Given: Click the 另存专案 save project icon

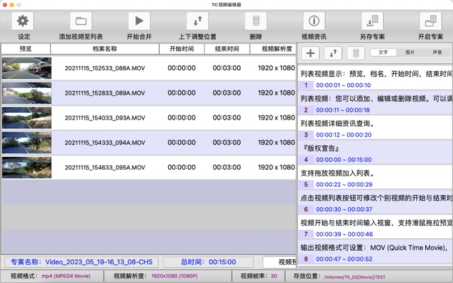Looking at the screenshot, I should 372,22.
